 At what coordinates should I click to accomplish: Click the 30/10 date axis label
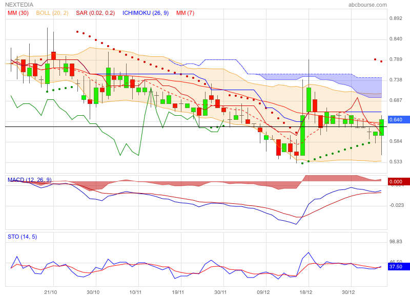pyautogui.click(x=93, y=292)
